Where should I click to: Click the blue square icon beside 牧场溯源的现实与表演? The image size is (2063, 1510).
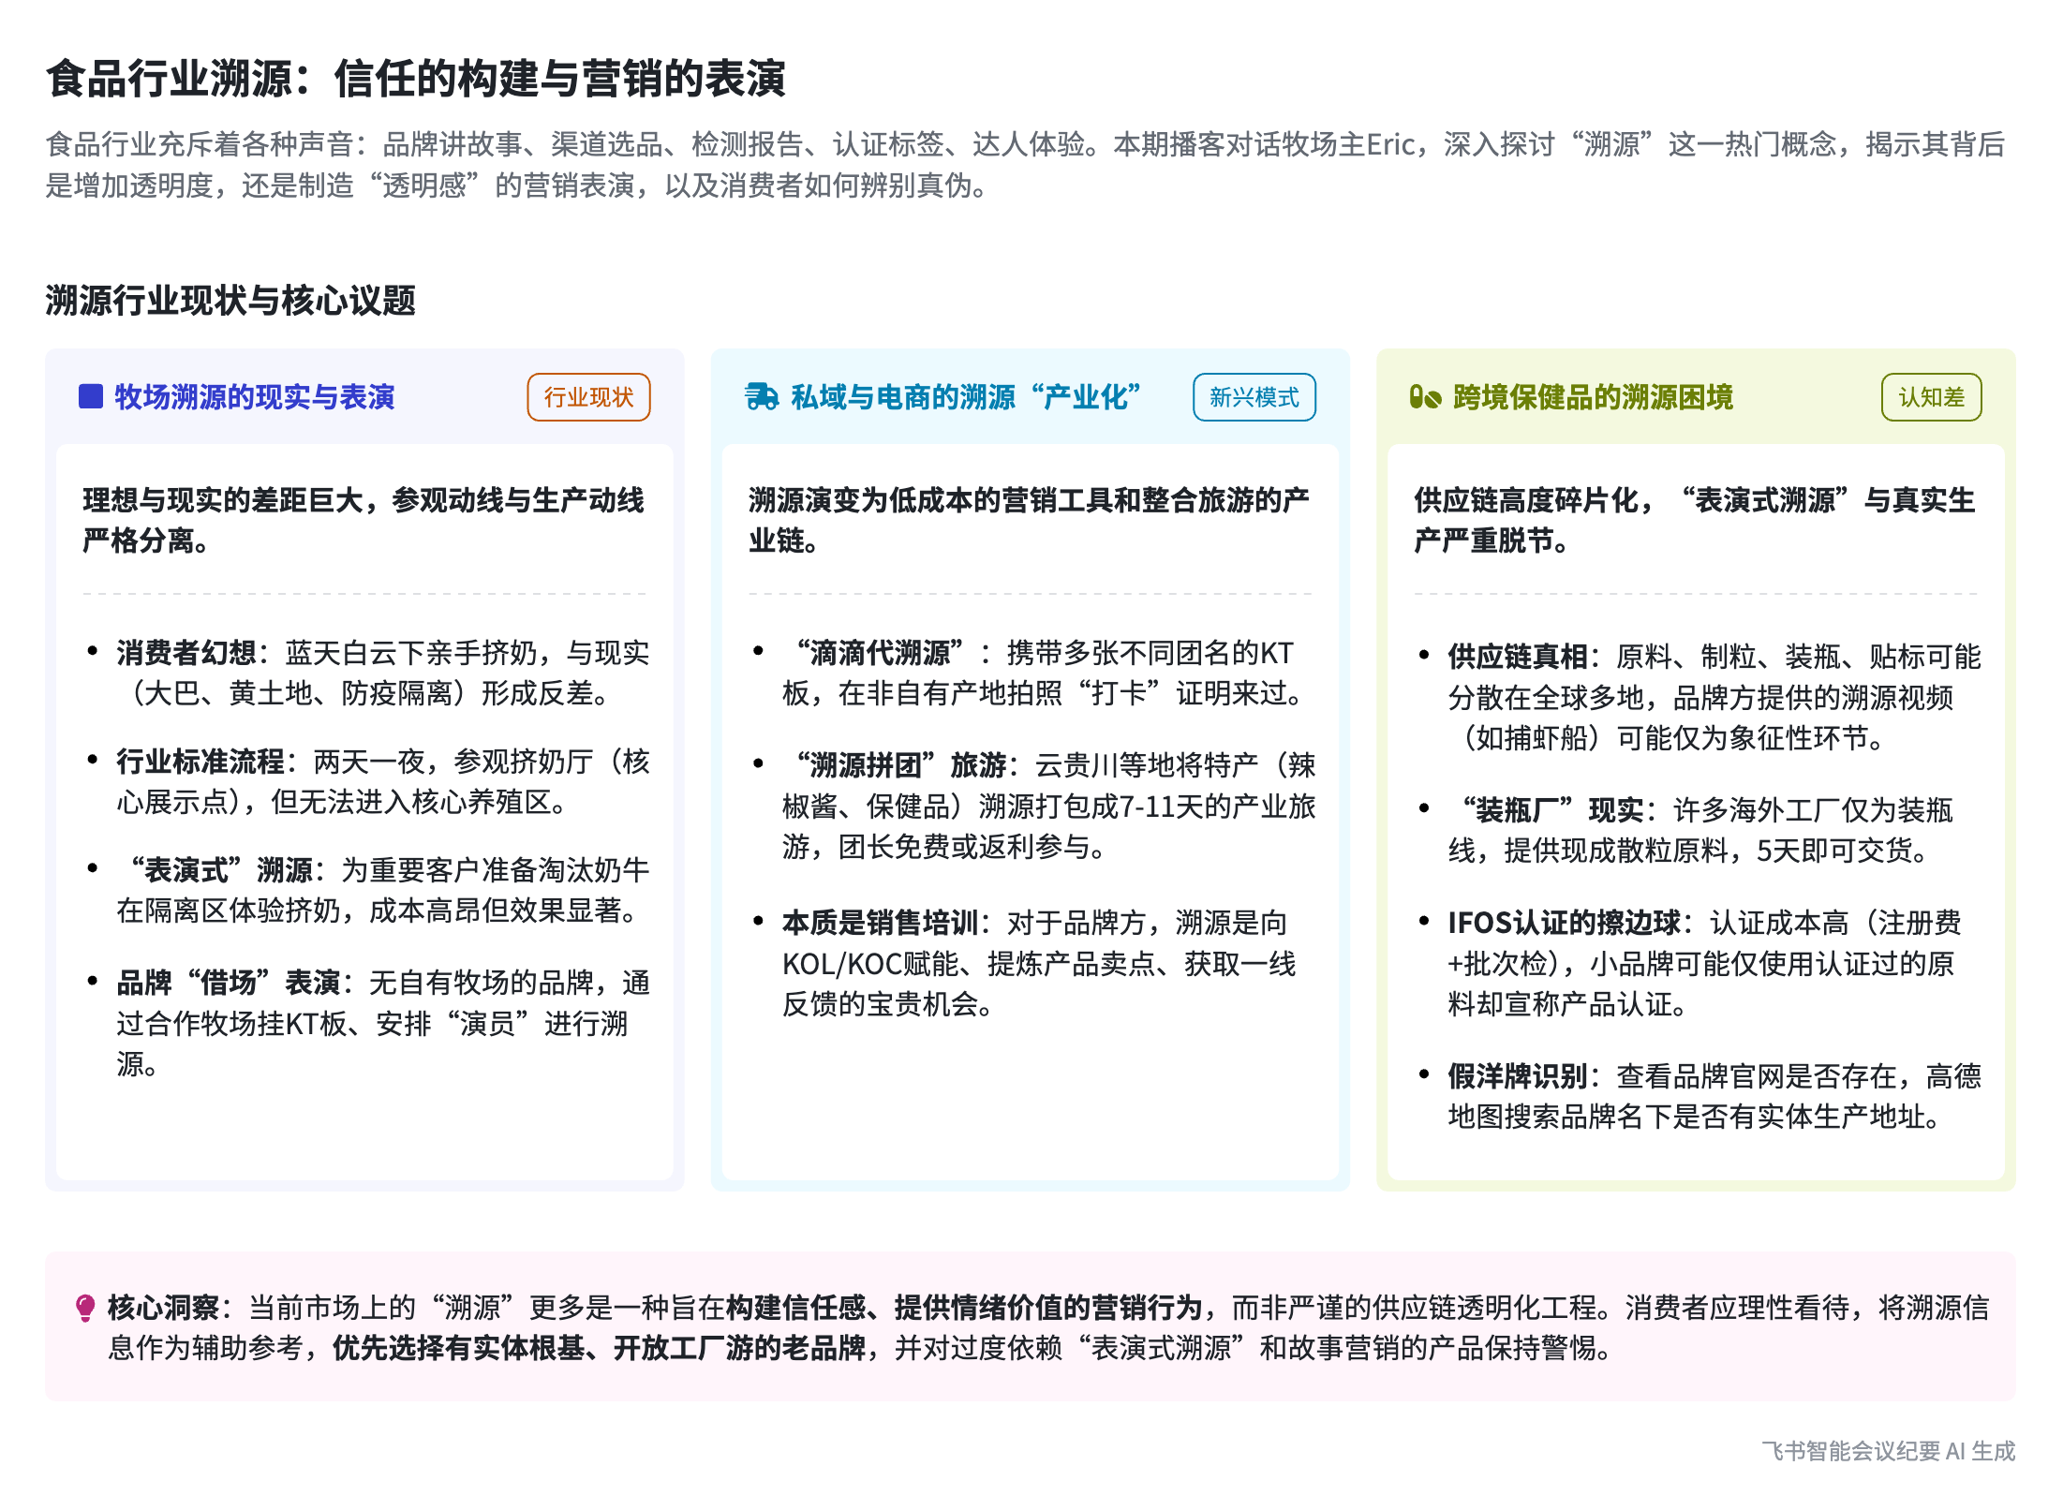coord(91,397)
